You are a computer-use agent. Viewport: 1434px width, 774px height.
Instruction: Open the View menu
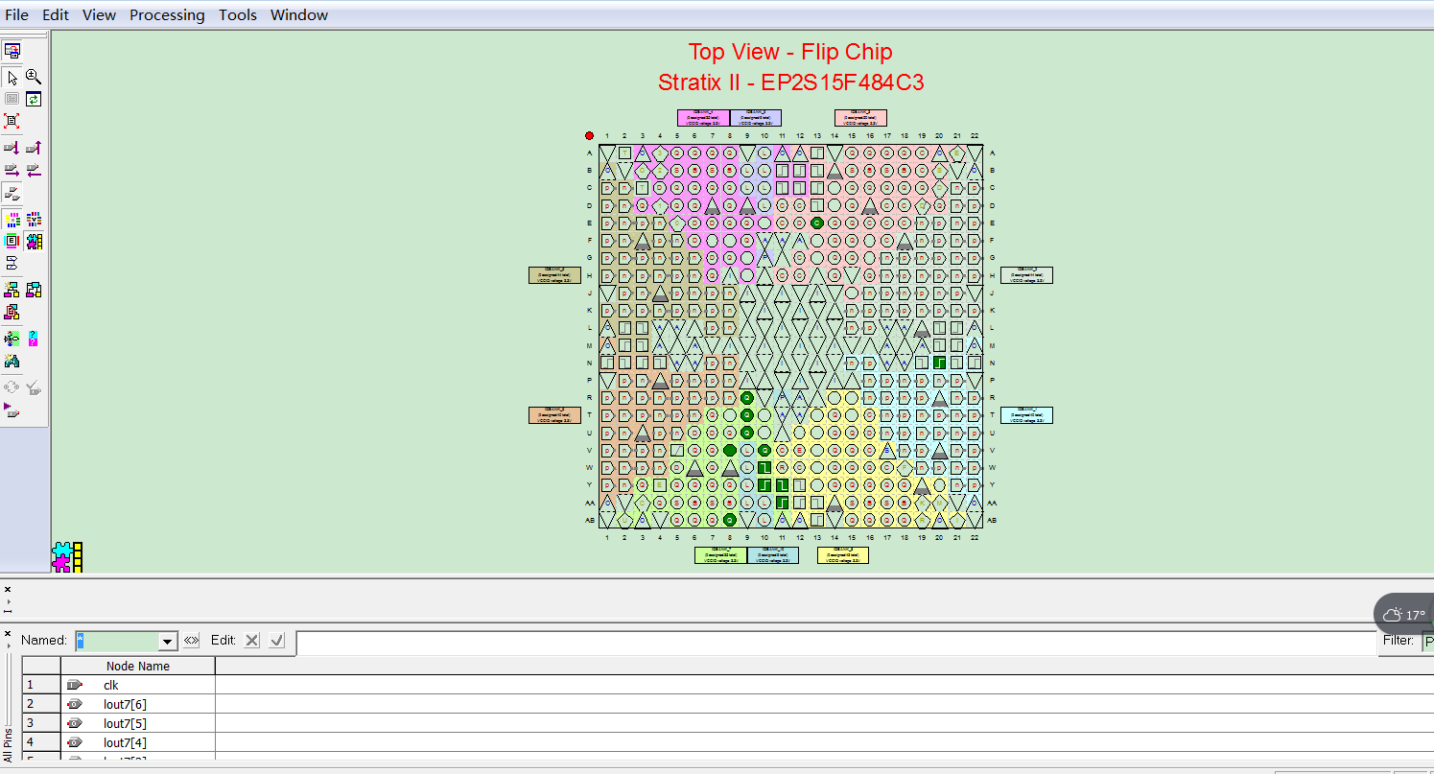(x=100, y=15)
